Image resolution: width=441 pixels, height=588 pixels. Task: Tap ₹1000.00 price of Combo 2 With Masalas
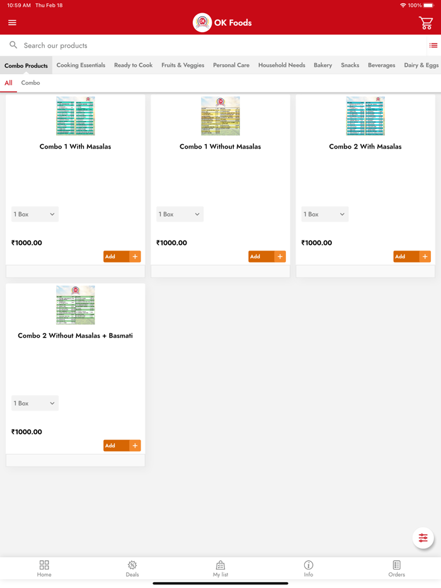pos(316,242)
